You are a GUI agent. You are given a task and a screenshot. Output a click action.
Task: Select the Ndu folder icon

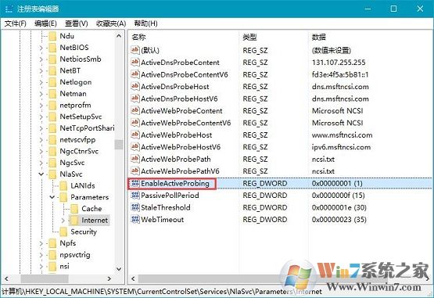click(52, 36)
